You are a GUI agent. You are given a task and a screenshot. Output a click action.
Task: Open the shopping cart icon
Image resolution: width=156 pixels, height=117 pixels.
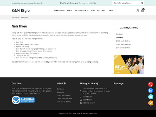[x=142, y=10]
